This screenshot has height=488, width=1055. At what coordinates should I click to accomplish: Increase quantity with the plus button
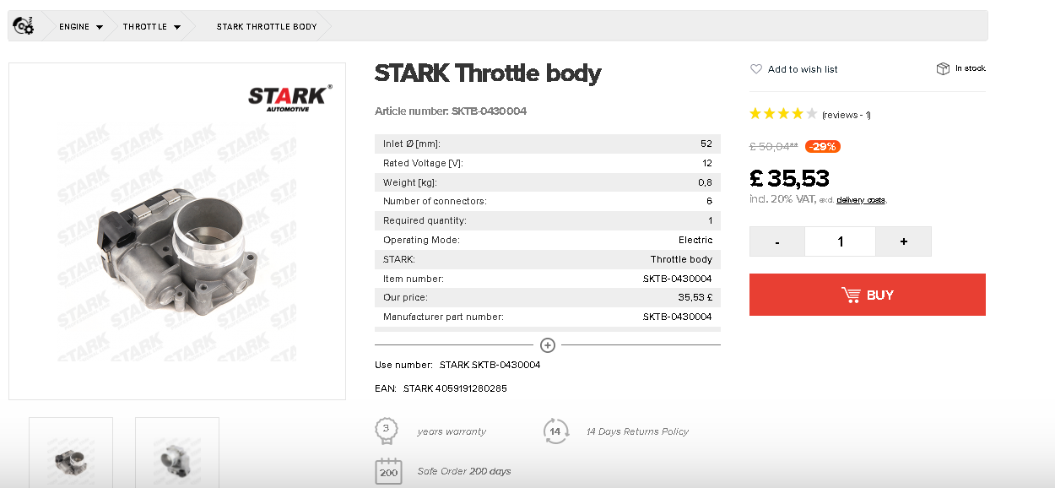point(903,241)
